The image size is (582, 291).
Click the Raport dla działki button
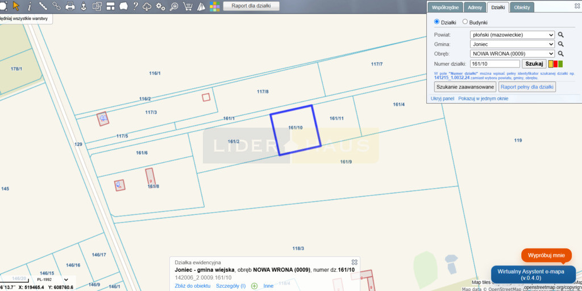[251, 6]
